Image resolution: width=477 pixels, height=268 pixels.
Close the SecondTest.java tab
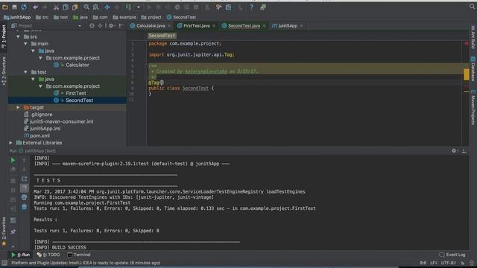pos(264,26)
